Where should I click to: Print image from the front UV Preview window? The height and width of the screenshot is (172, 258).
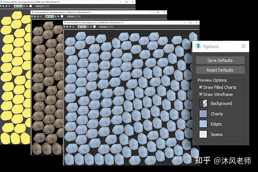point(70,27)
